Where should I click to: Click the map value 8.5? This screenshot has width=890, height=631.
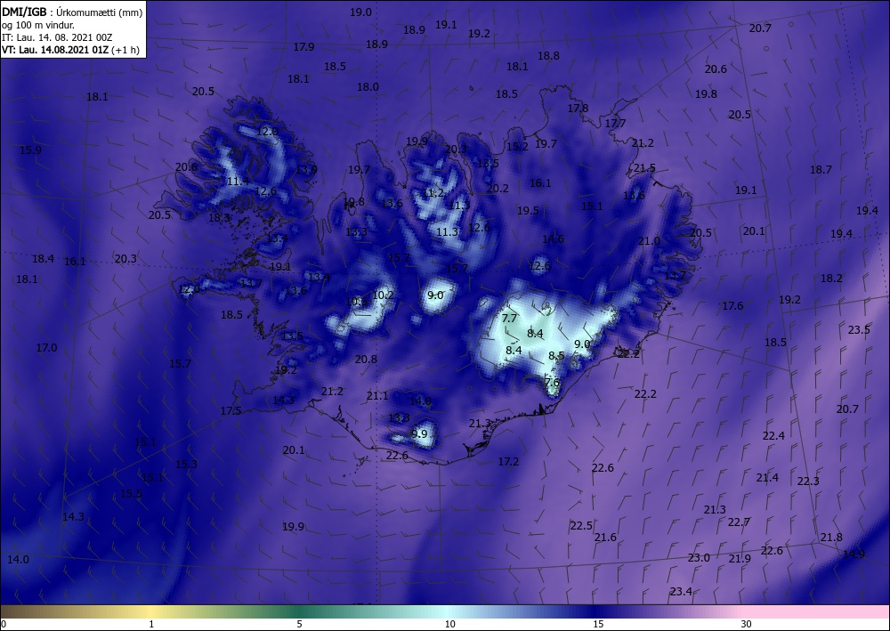(556, 356)
